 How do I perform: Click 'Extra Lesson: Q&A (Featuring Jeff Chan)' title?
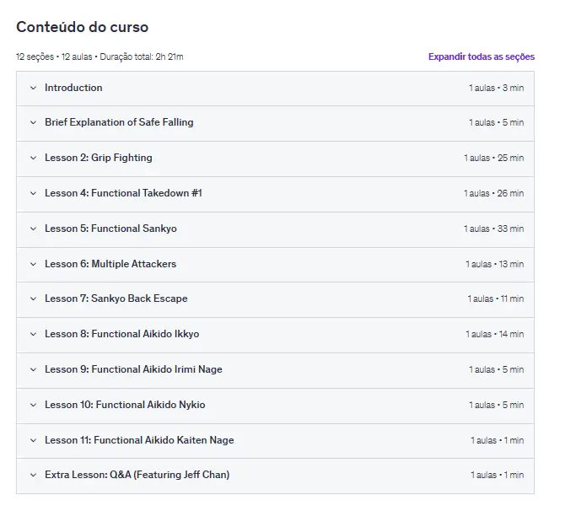tap(137, 476)
